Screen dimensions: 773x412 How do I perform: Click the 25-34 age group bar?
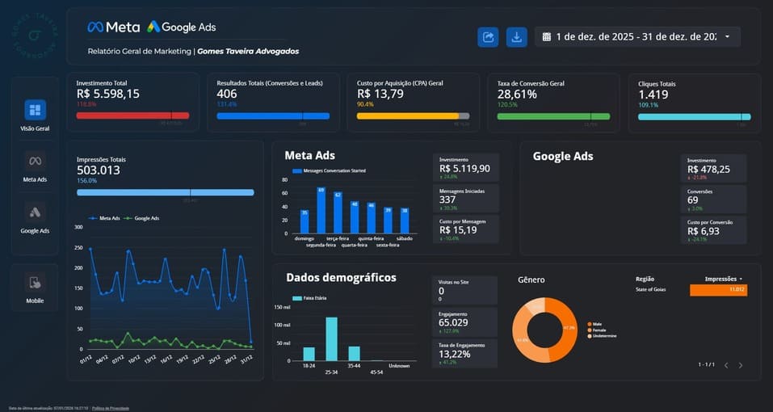pyautogui.click(x=331, y=338)
